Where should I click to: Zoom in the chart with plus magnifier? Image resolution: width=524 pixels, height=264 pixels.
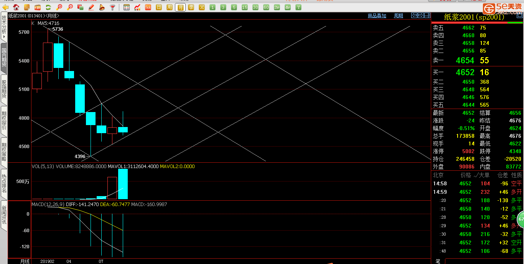(59, 7)
